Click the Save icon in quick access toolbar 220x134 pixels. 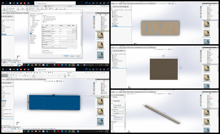pos(34,6)
